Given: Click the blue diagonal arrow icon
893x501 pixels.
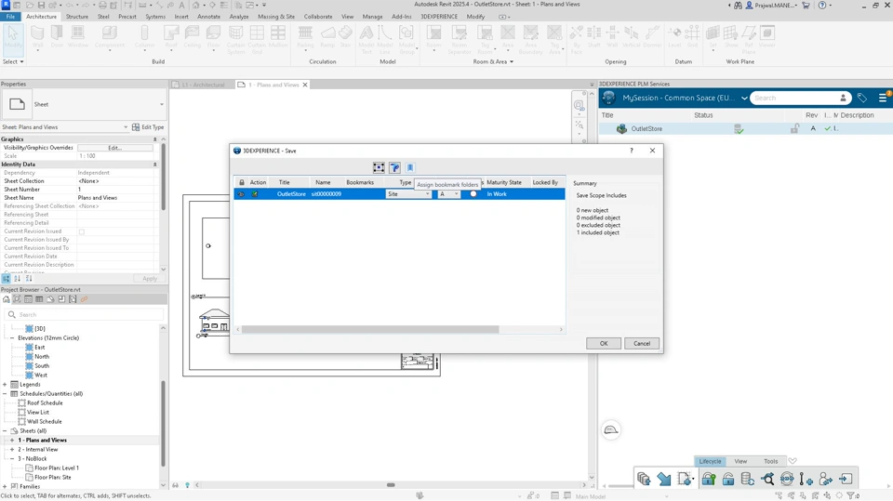Looking at the screenshot, I should (x=664, y=479).
